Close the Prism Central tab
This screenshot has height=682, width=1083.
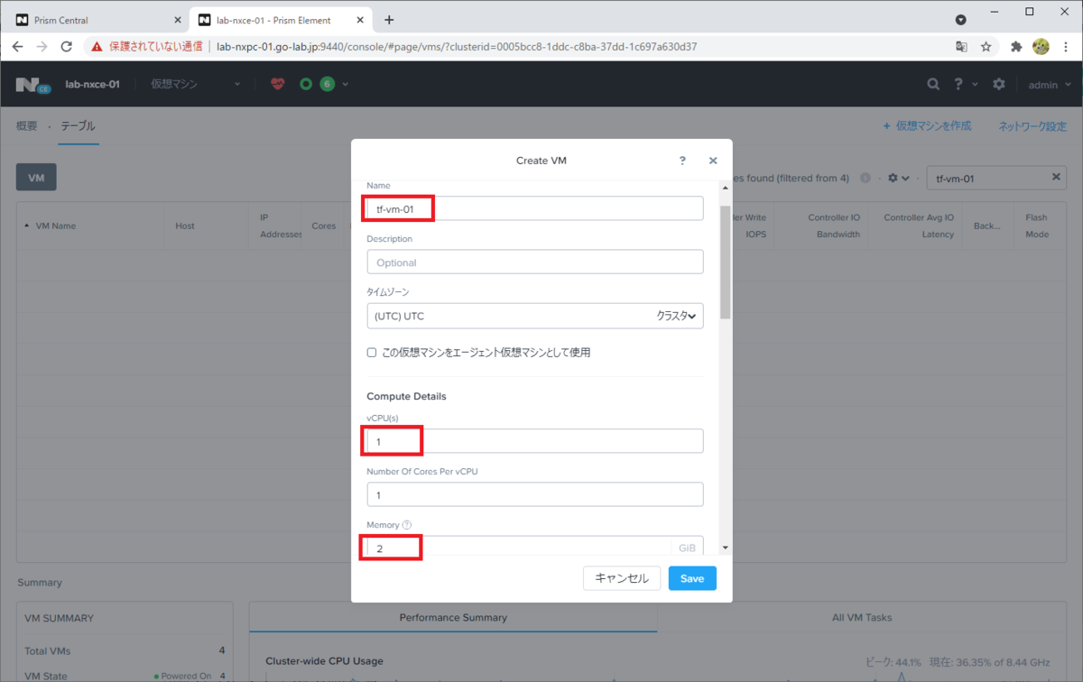click(177, 20)
